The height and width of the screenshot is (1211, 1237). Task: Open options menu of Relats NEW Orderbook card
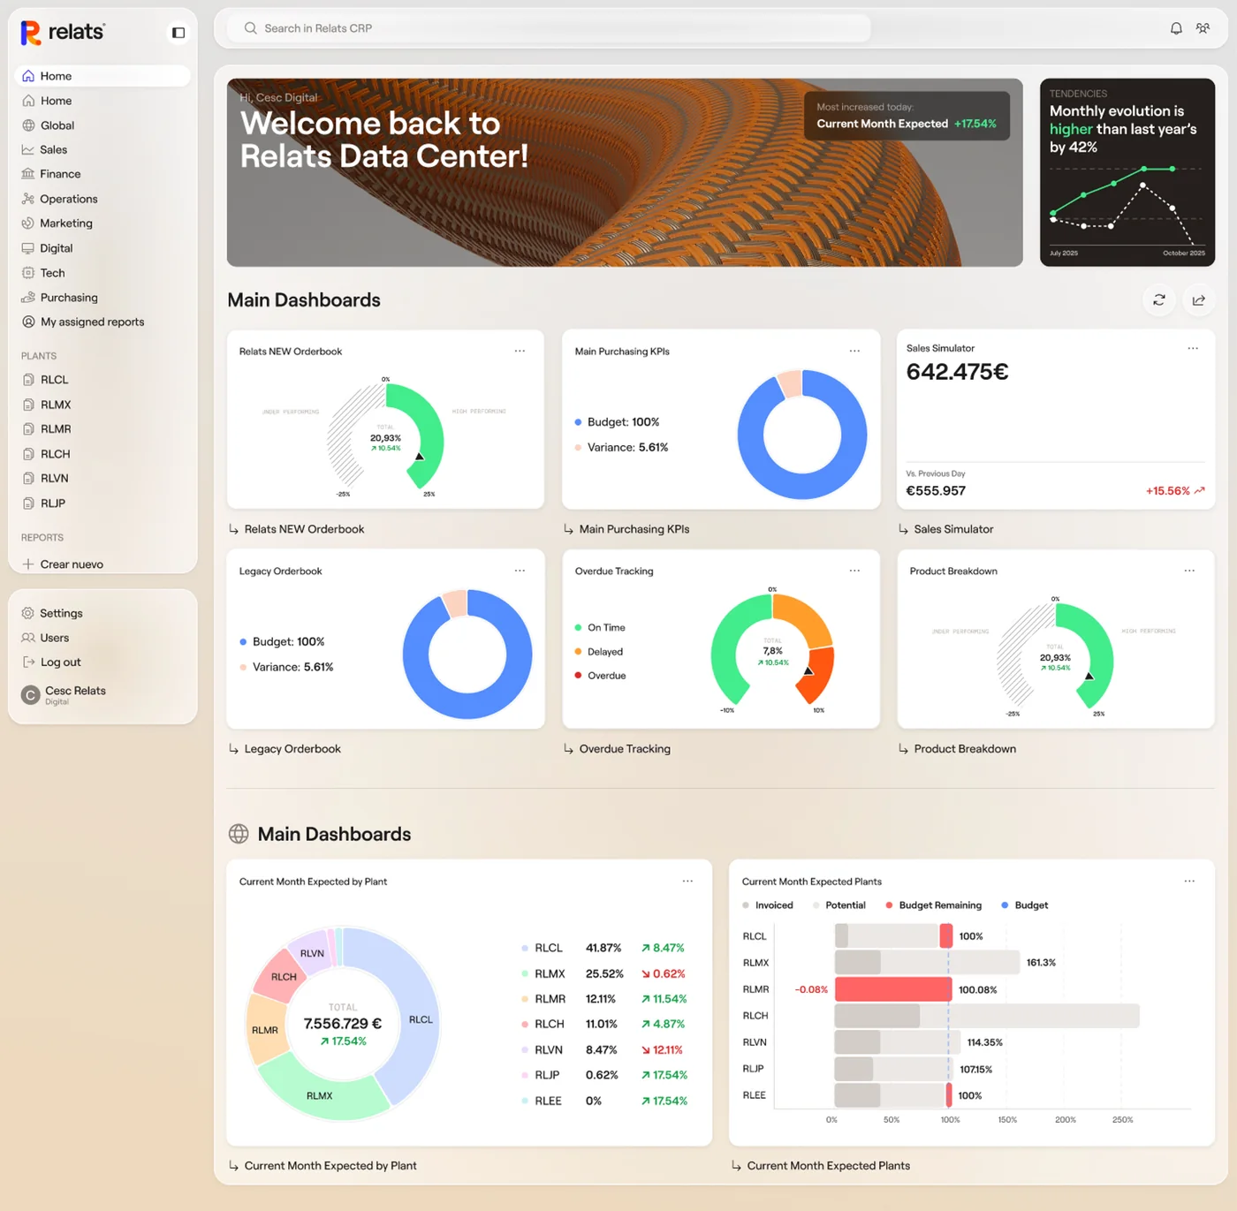tap(520, 351)
